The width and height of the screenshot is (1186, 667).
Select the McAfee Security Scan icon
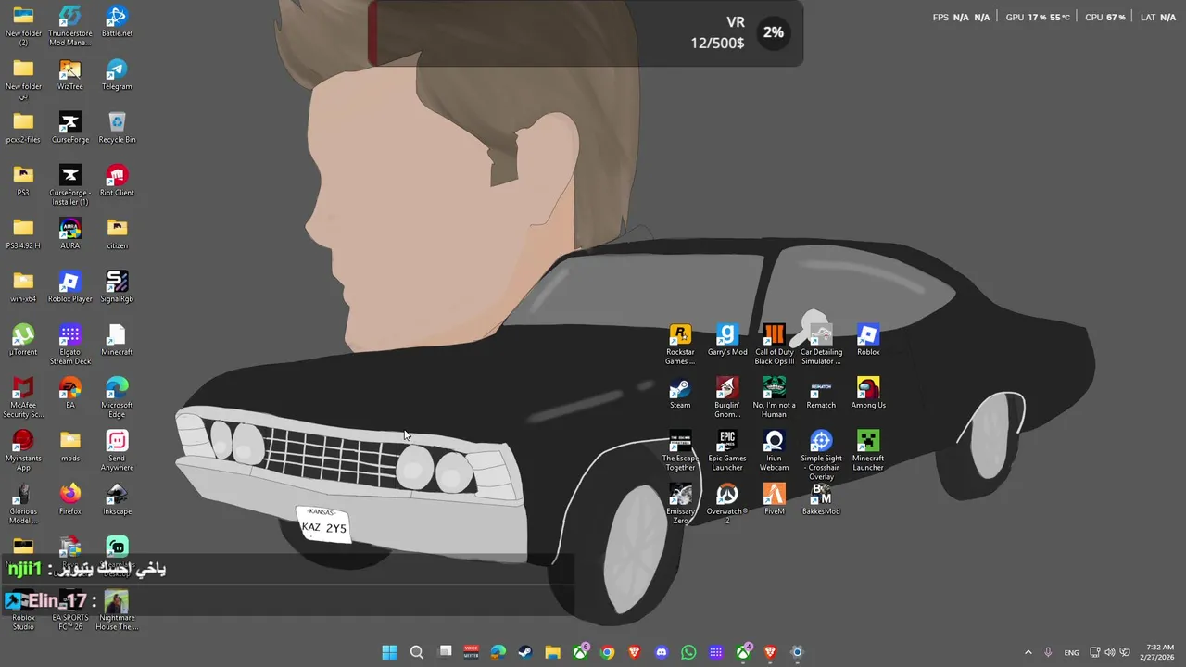[x=23, y=397]
